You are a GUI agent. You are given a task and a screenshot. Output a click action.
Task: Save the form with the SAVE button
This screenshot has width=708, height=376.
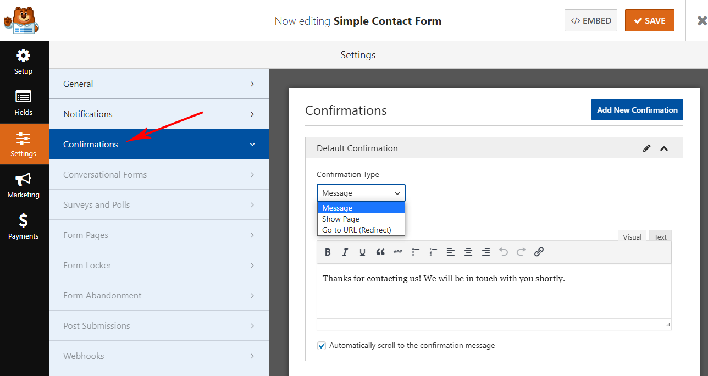[650, 20]
